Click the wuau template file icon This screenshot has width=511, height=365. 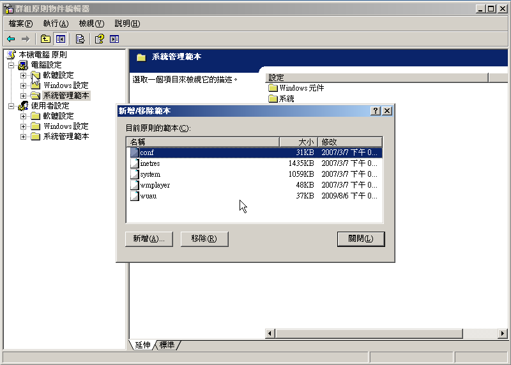coord(134,196)
